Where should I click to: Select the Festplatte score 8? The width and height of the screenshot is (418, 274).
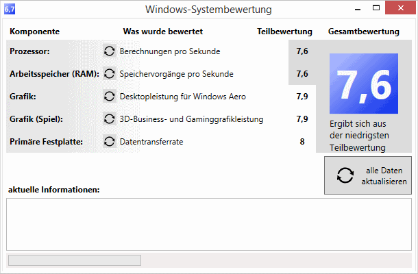[x=302, y=142]
